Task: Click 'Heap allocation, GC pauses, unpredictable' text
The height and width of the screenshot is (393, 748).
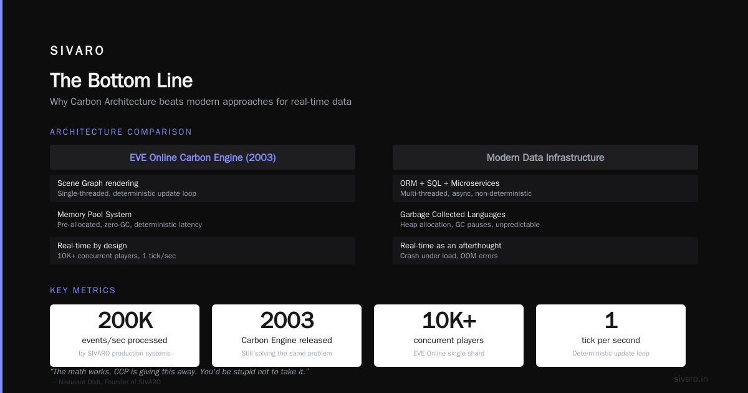Action: [470, 225]
